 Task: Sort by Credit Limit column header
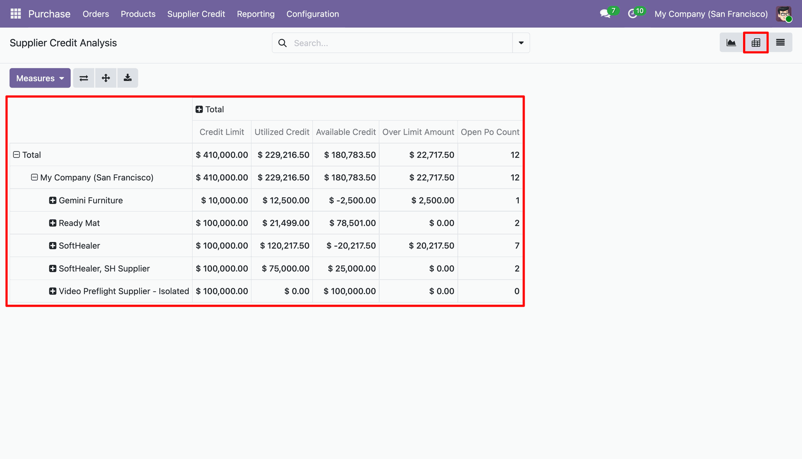222,132
